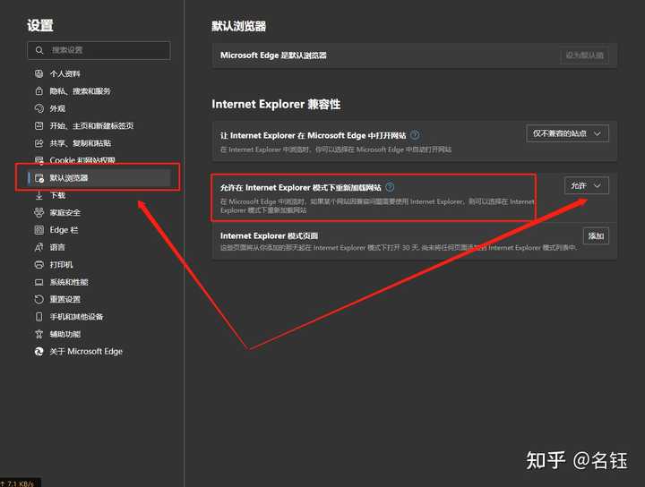Image resolution: width=645 pixels, height=487 pixels.
Task: Open the 系统和性能 settings page
Action: (x=69, y=282)
